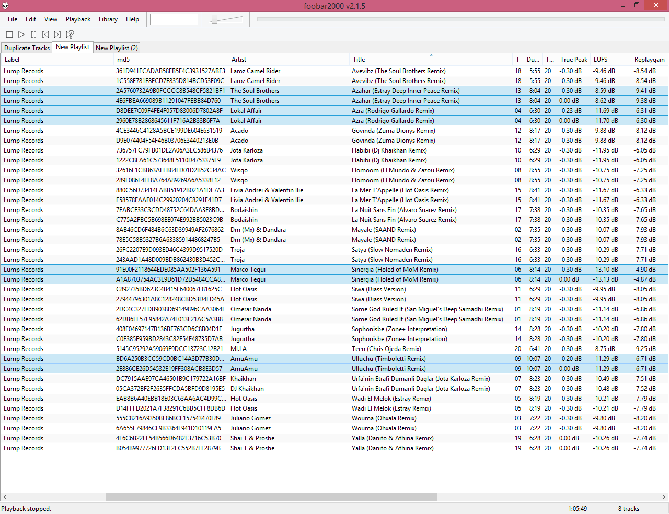Click the playback seek bar

pos(462,19)
